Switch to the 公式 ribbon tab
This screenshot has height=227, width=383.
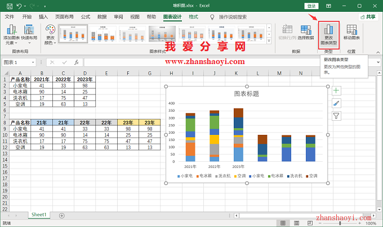click(86, 17)
